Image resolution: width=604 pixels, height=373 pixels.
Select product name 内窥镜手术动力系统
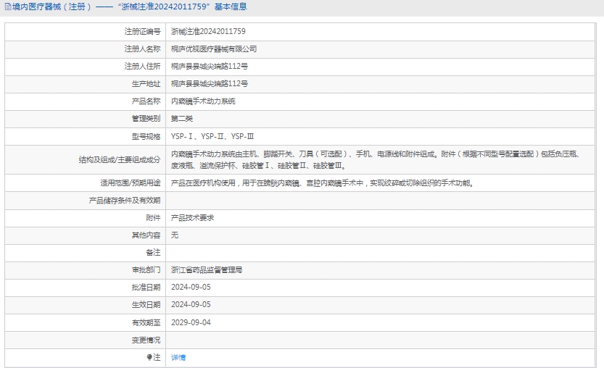click(203, 101)
